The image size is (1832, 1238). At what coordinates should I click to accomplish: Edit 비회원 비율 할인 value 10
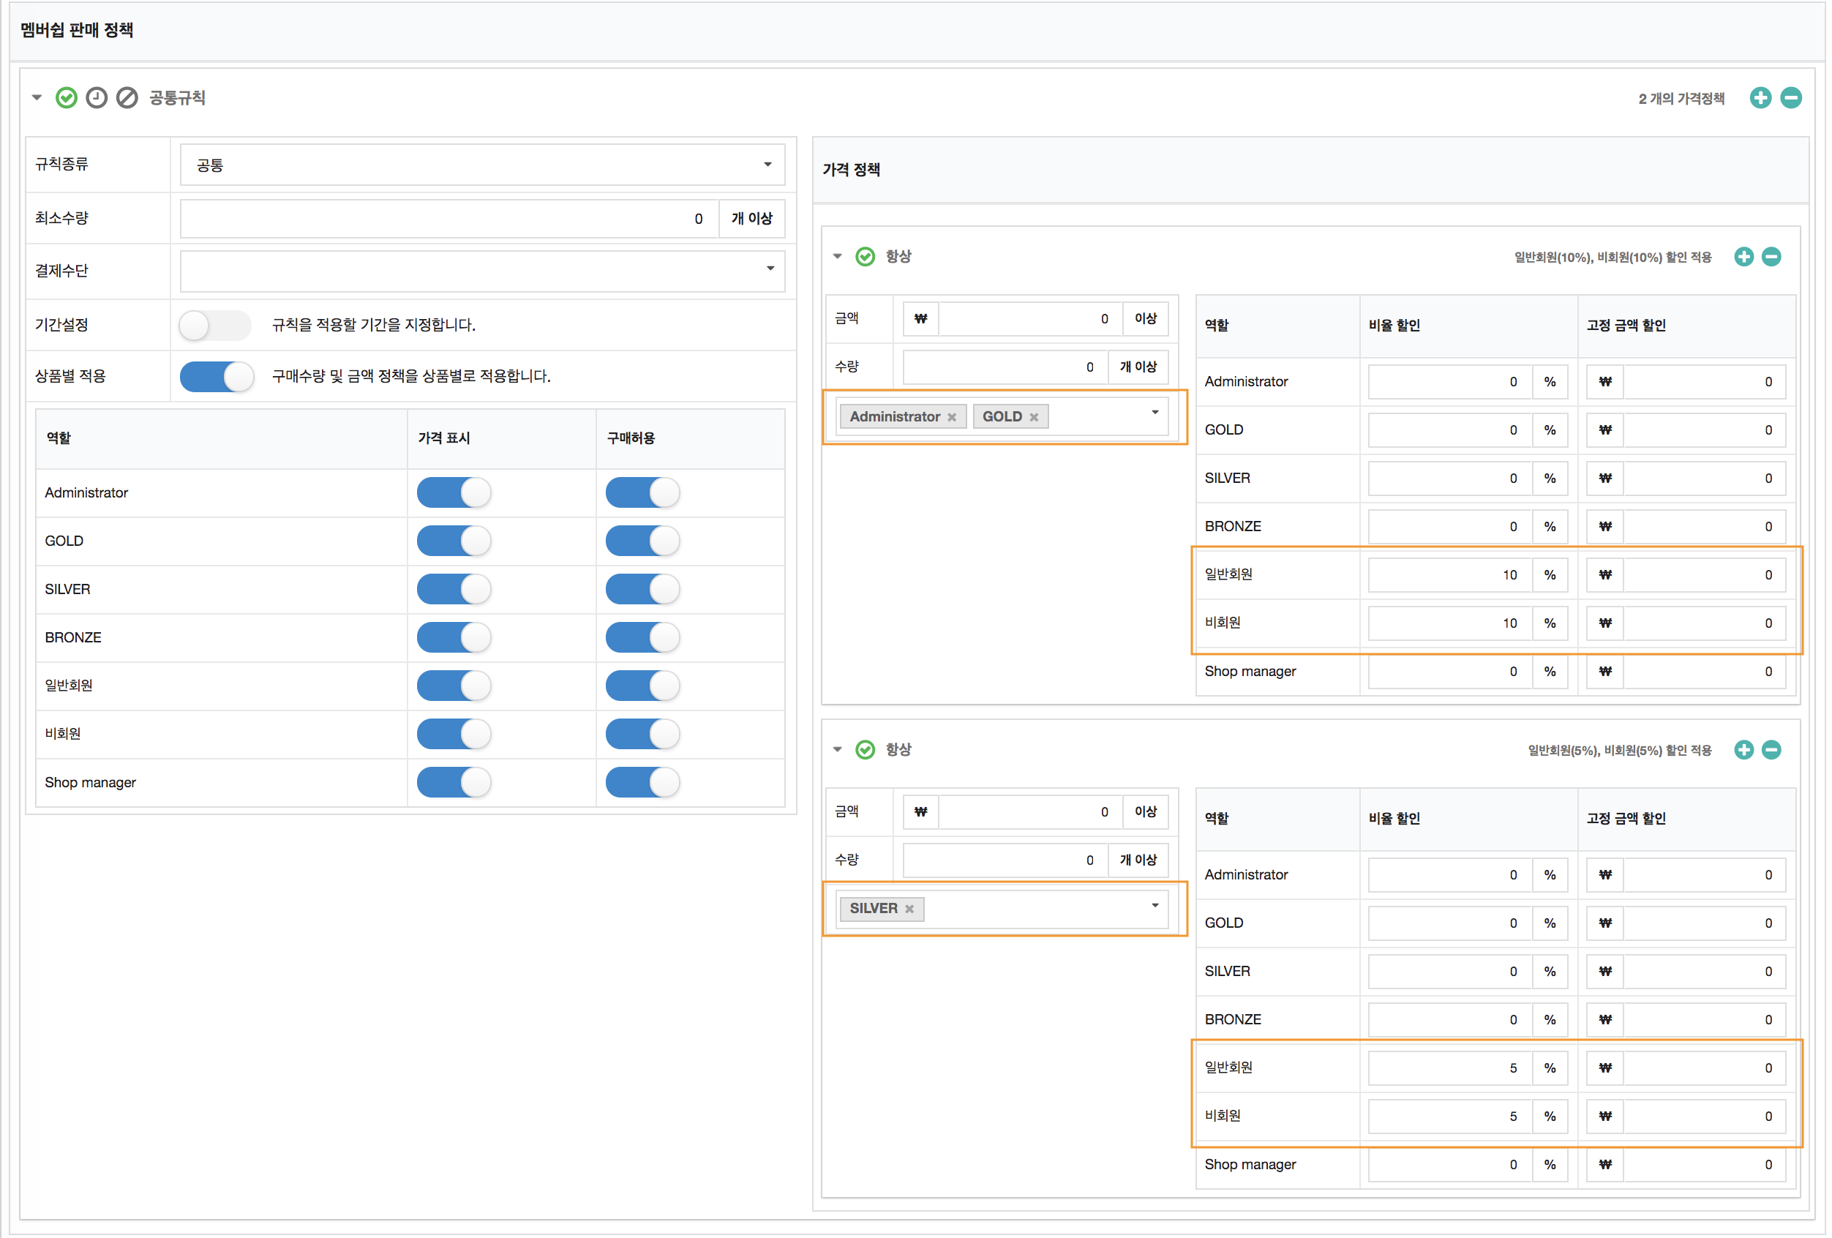click(x=1451, y=623)
